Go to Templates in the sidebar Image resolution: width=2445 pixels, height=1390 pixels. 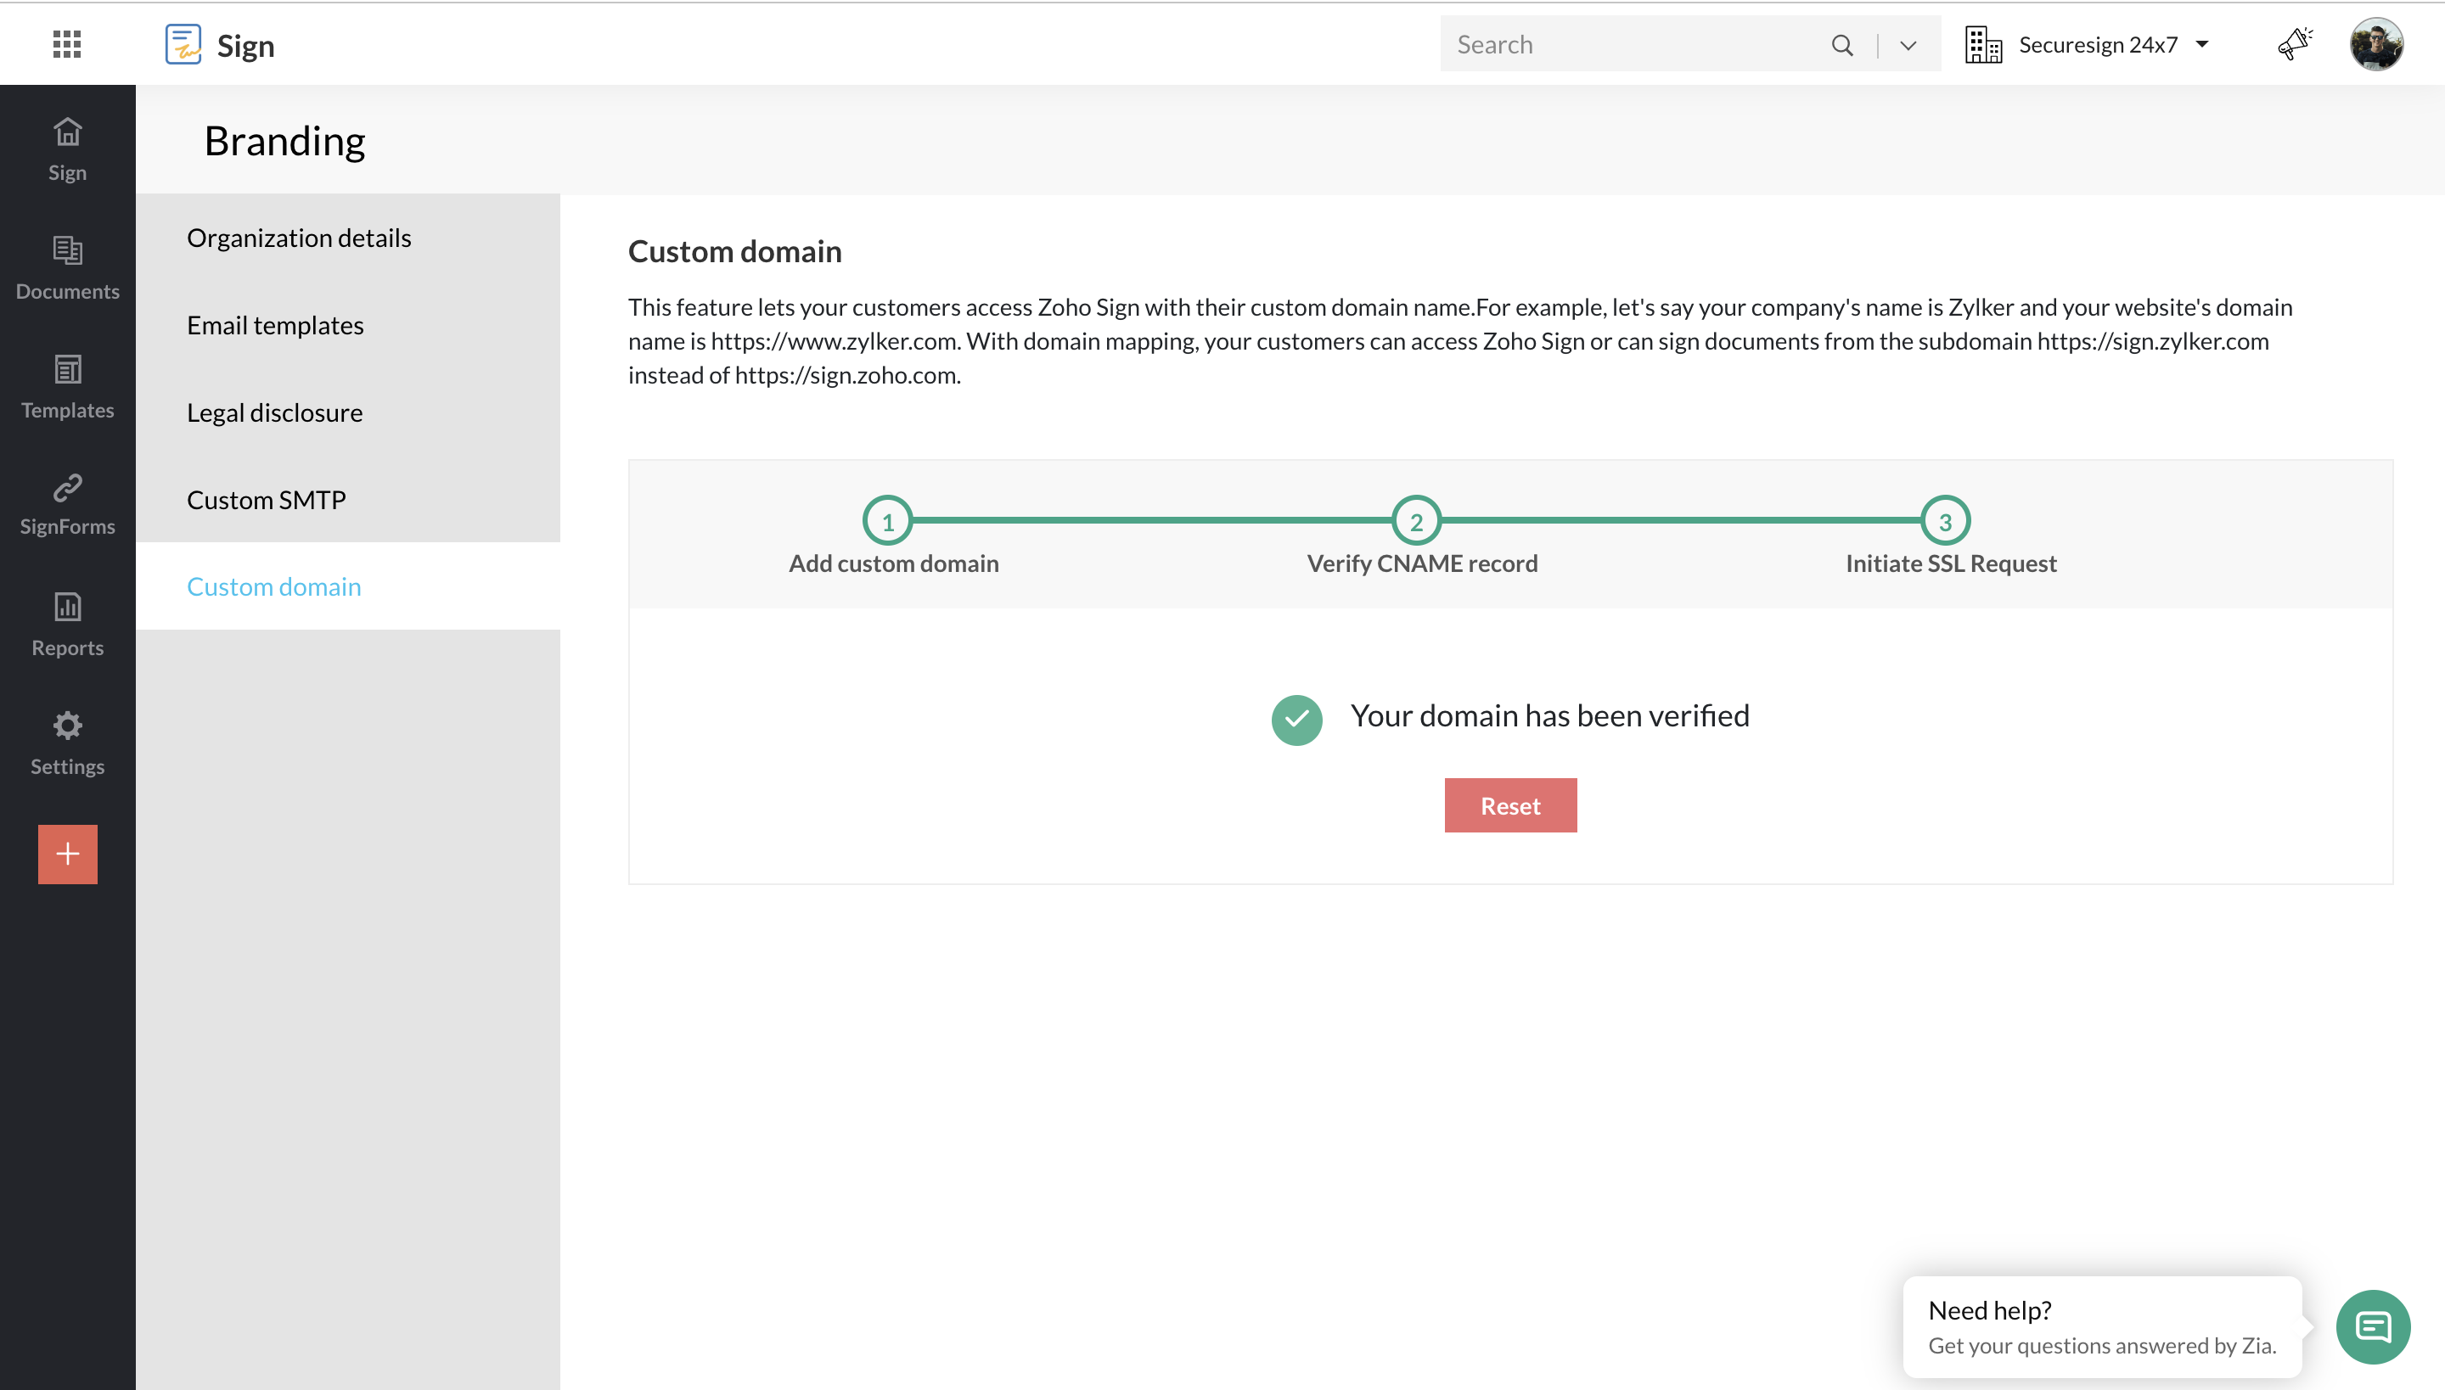(x=67, y=387)
